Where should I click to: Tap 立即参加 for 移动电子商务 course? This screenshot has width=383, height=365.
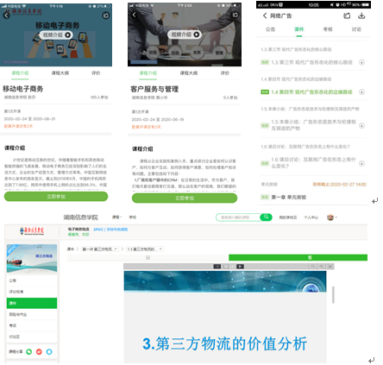tap(56, 197)
